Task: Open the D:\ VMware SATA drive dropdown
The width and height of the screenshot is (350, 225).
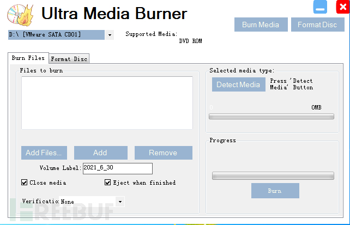Action: point(110,35)
